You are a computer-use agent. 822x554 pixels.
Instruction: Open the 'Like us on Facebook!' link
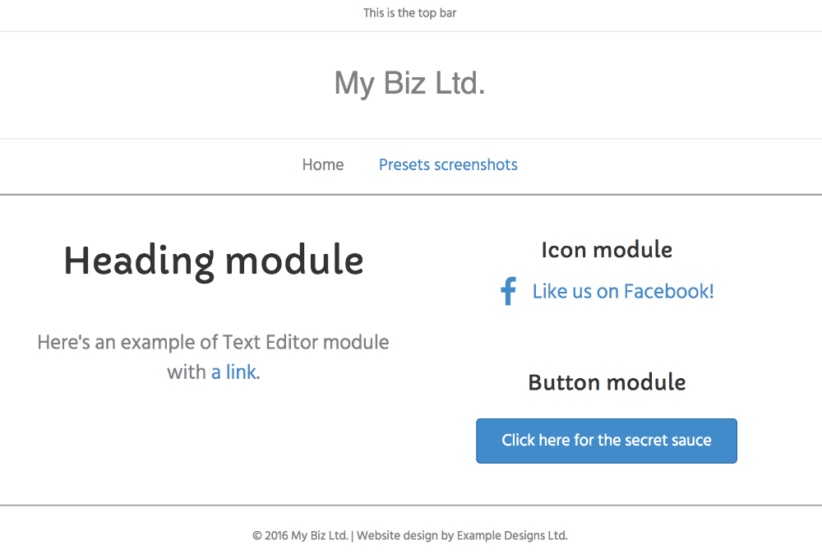tap(623, 292)
